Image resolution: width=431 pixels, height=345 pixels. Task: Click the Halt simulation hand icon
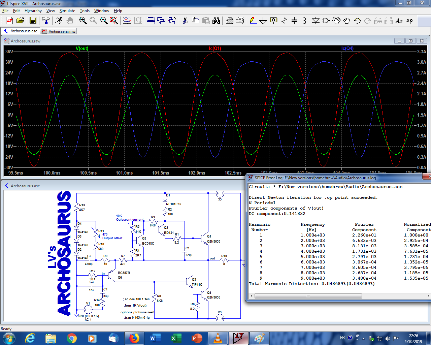point(70,21)
